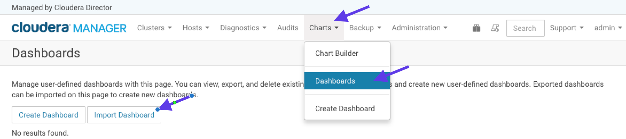The image size is (626, 139).
Task: Show running commands via the scroll icon
Action: 495,28
